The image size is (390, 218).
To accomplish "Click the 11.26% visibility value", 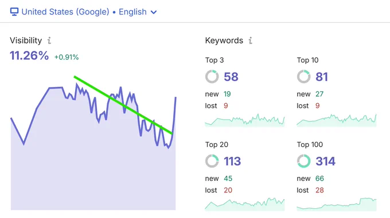I will pos(29,56).
